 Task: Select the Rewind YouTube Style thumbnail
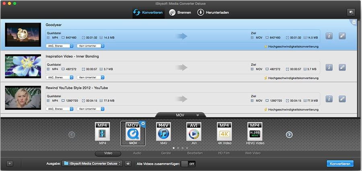pos(23,98)
